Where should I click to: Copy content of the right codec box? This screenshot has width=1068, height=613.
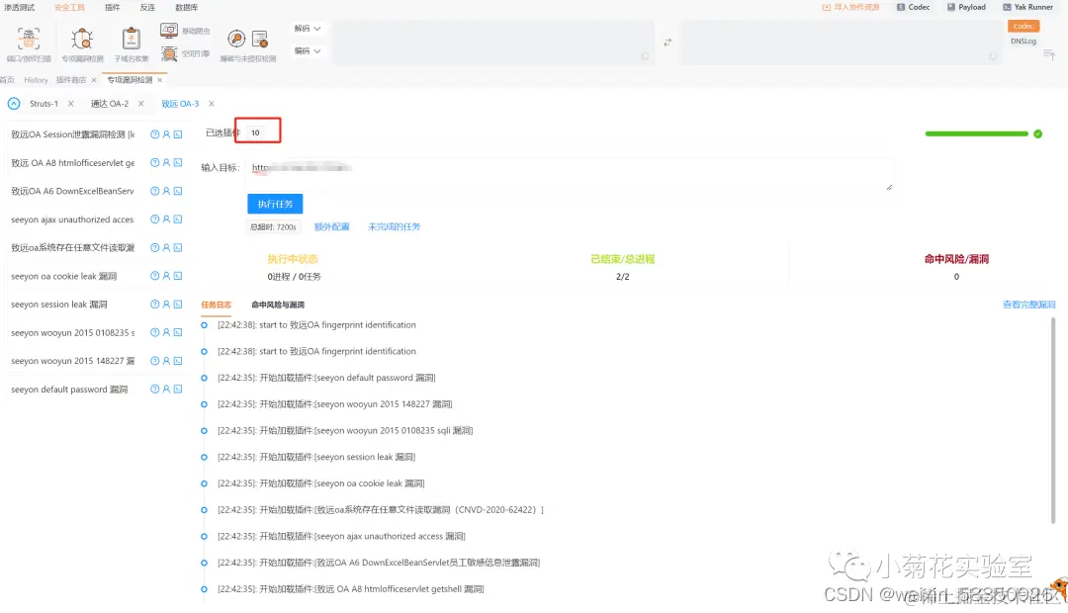(993, 55)
